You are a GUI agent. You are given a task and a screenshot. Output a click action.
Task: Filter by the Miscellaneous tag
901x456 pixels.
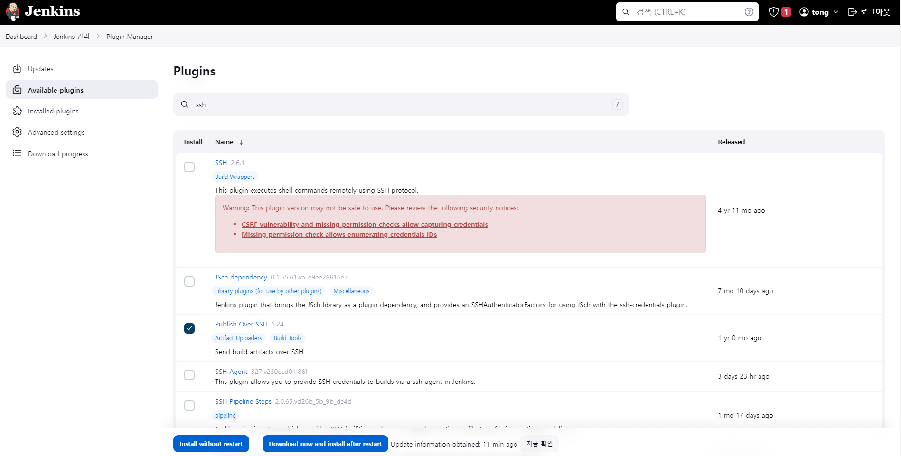tap(351, 291)
